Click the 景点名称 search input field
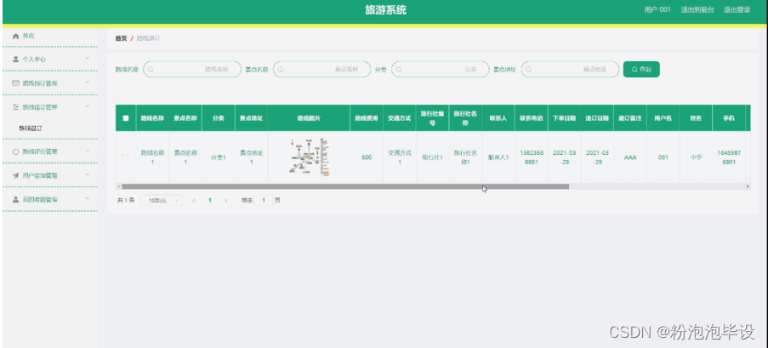The image size is (768, 348). 321,70
